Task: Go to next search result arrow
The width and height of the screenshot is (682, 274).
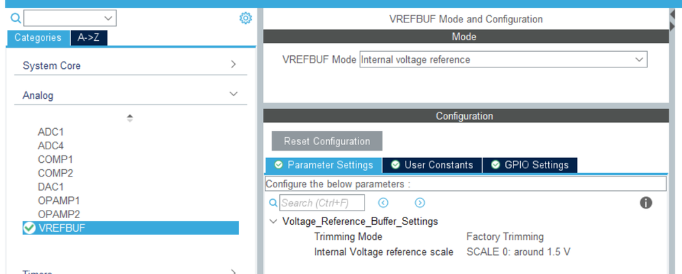Action: click(420, 203)
